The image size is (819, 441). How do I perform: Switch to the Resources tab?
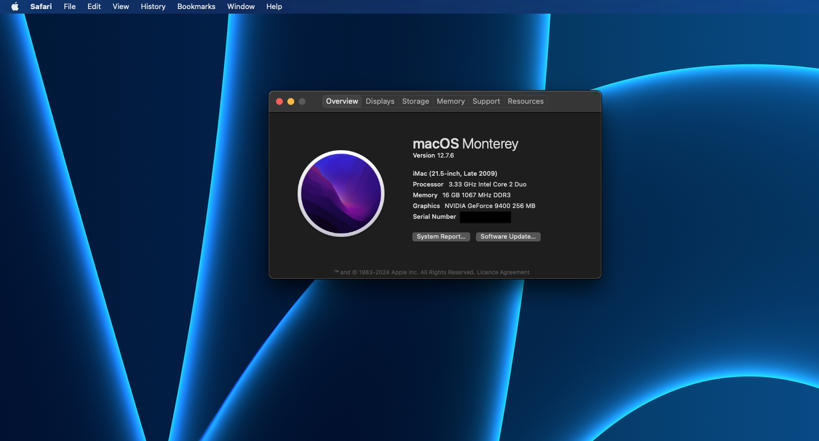(x=526, y=101)
